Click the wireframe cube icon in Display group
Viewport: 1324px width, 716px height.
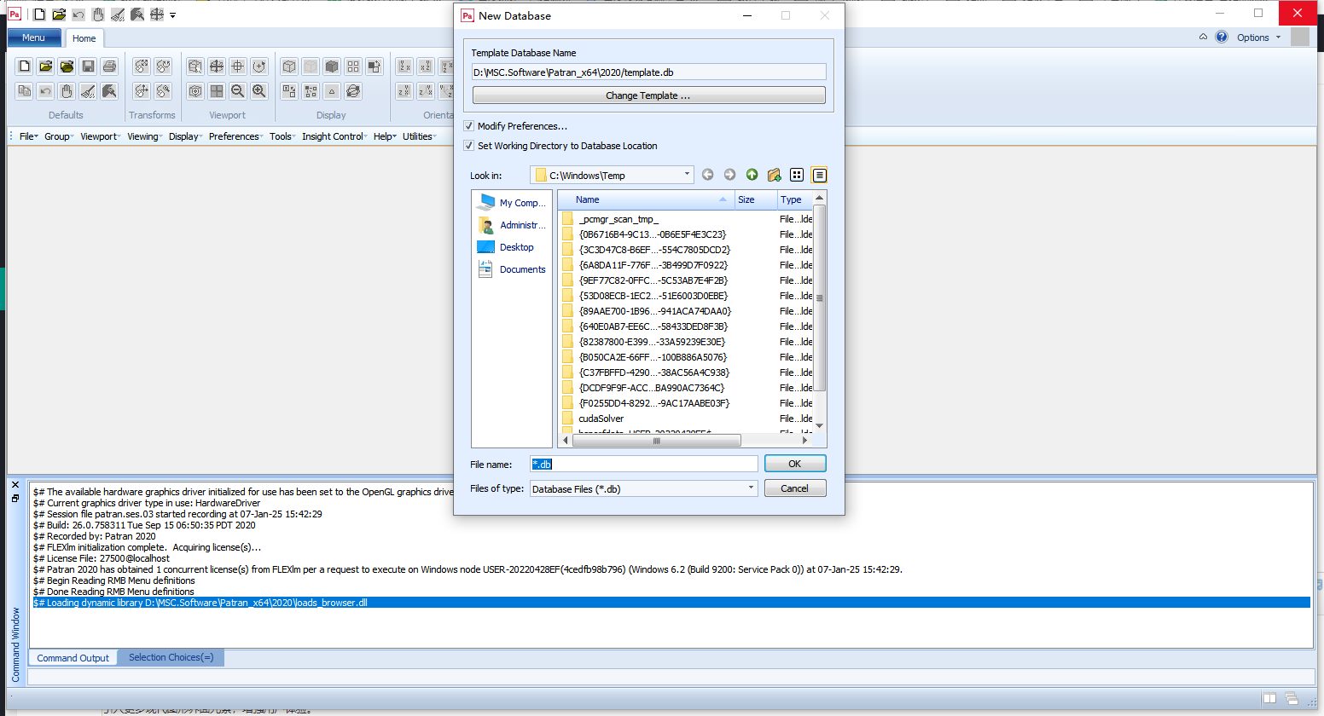tap(289, 66)
